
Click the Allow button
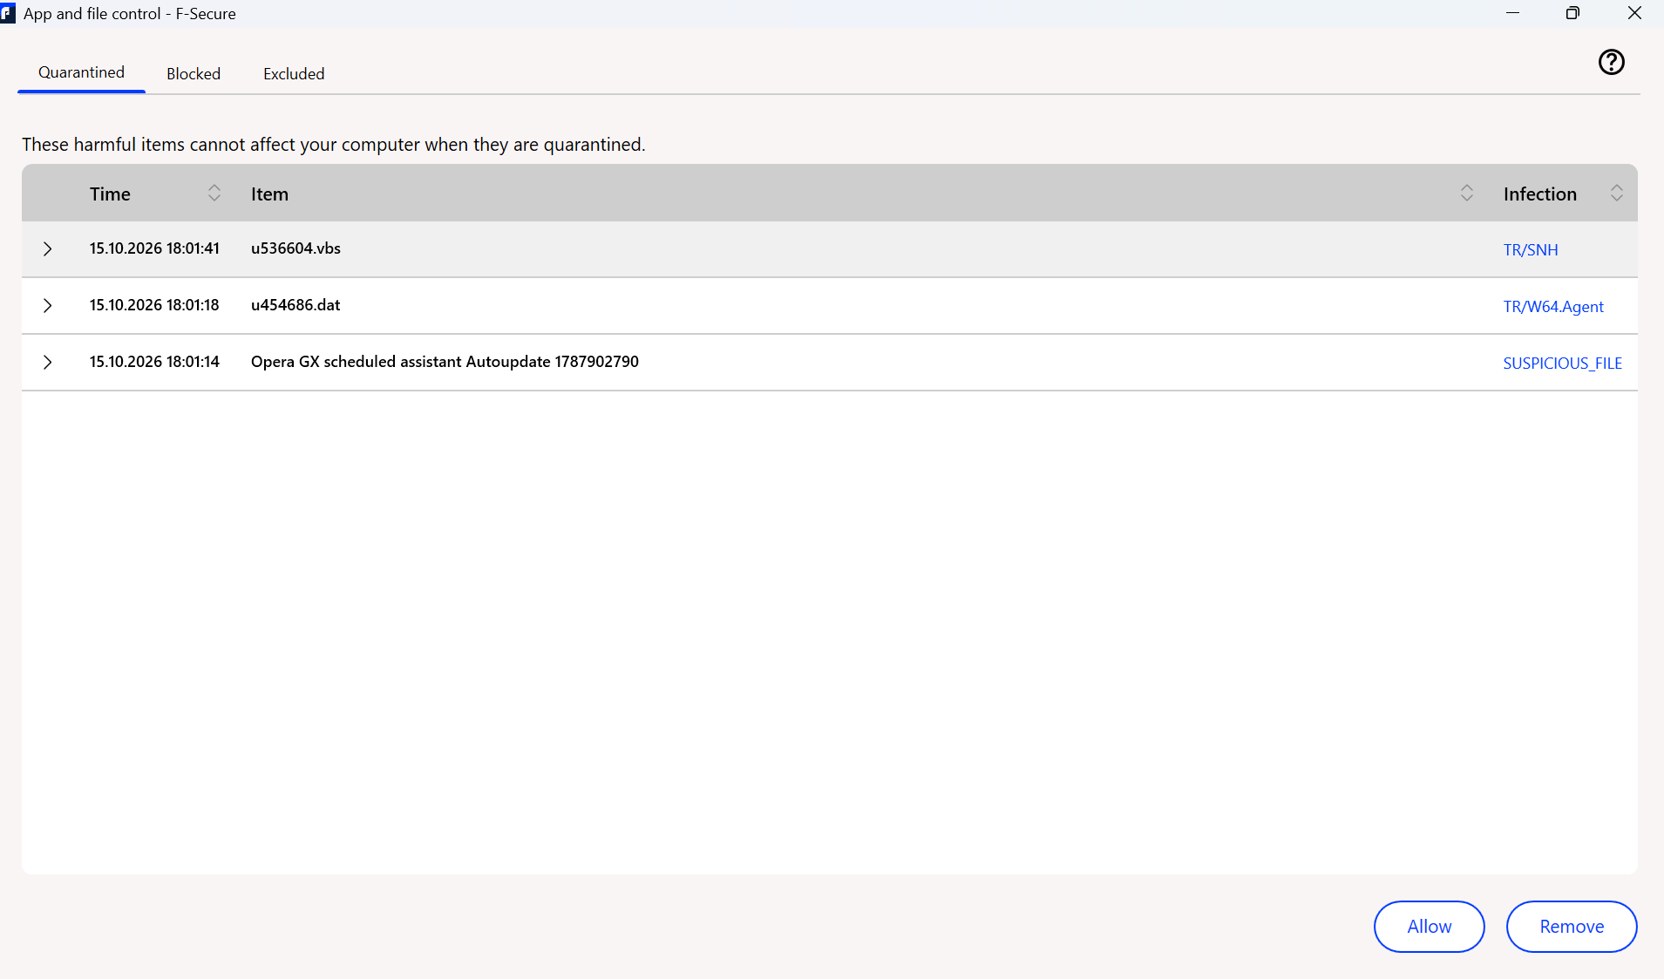tap(1430, 927)
